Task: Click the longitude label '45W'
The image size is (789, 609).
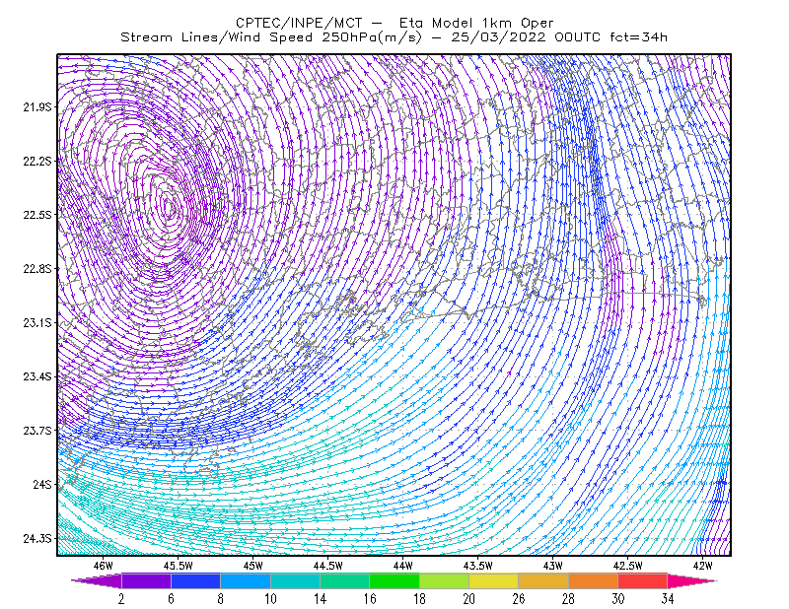Action: point(253,566)
